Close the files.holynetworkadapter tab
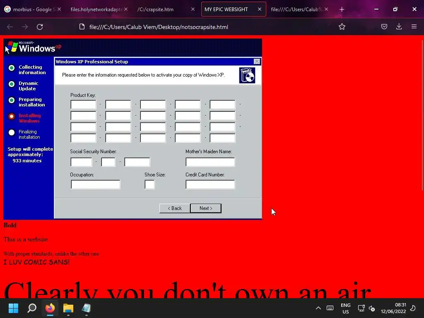Image resolution: width=424 pixels, height=318 pixels. click(x=126, y=9)
